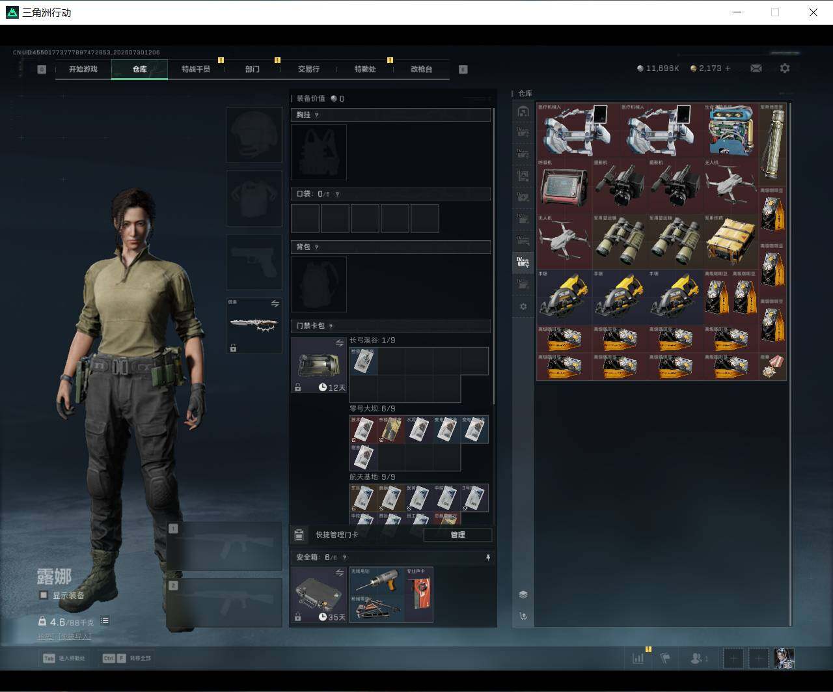This screenshot has width=833, height=692.
Task: Click the 管理 keycard button
Action: coord(457,534)
